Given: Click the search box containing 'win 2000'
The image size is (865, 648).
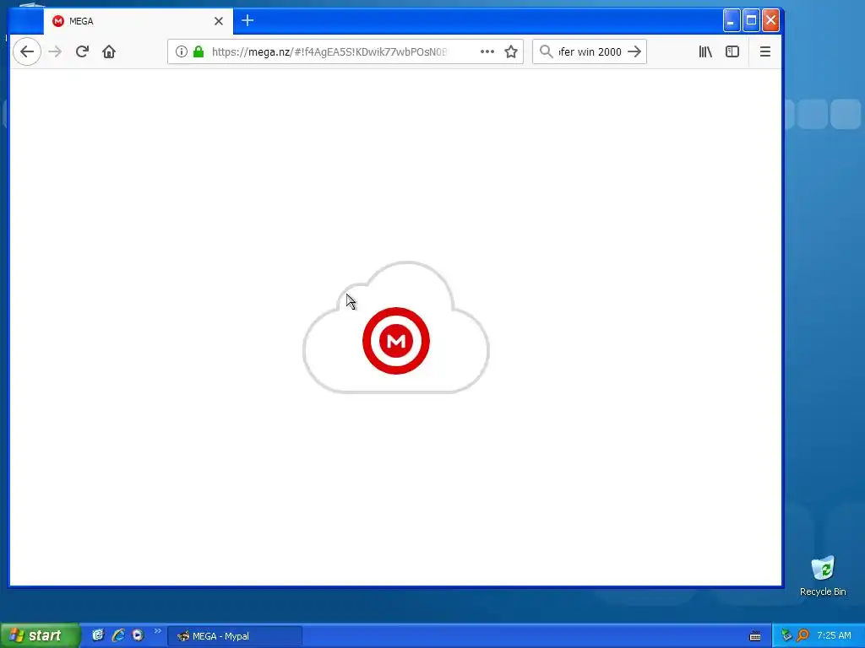Looking at the screenshot, I should pos(590,51).
